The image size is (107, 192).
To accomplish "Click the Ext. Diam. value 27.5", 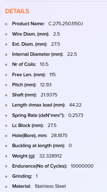I will coord(56,44).
